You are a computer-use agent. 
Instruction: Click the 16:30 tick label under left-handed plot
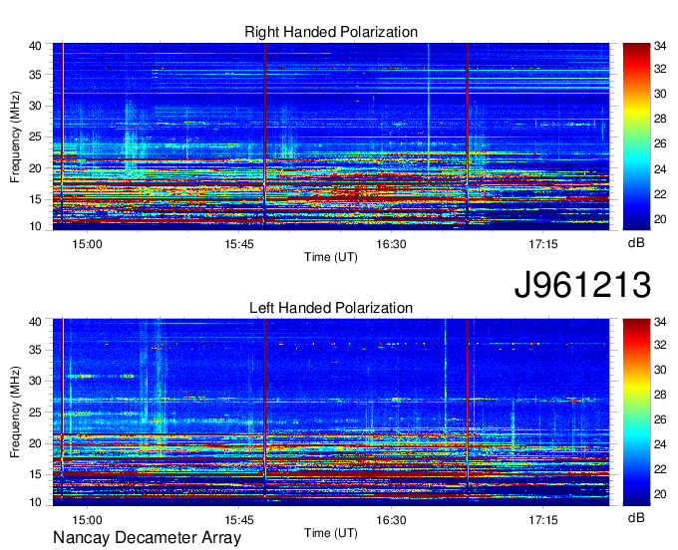click(x=391, y=520)
